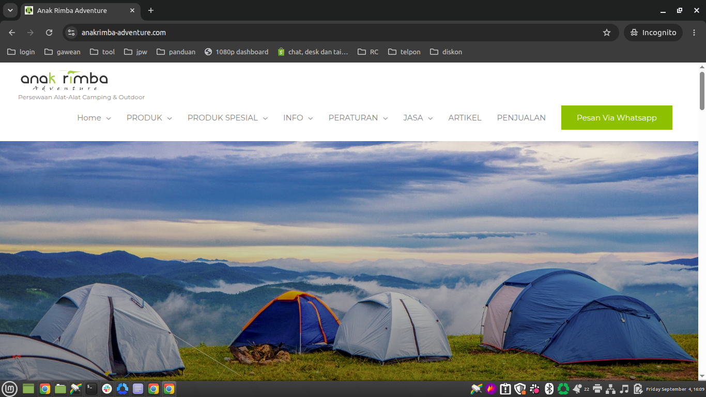Viewport: 706px width, 397px height.
Task: Open the PENJUALAN menu item
Action: click(x=521, y=118)
